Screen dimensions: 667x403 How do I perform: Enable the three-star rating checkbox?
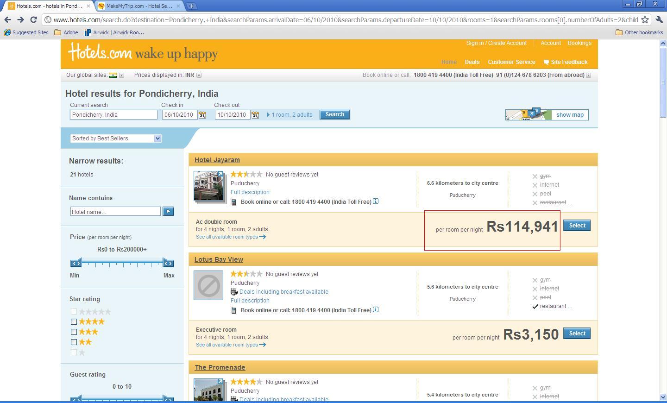coord(74,332)
